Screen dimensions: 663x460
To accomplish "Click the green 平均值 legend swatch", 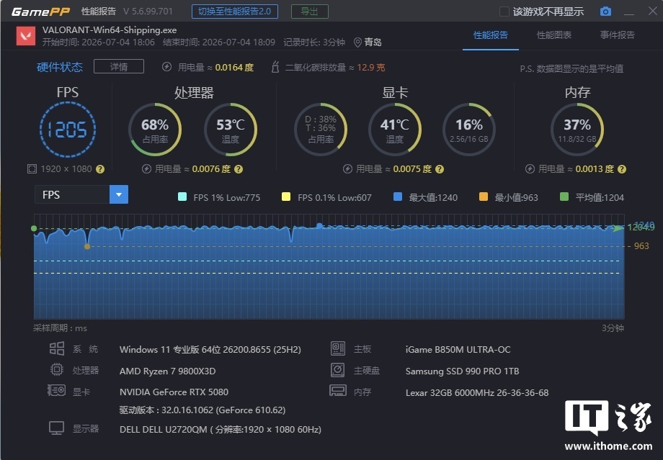I will (564, 197).
